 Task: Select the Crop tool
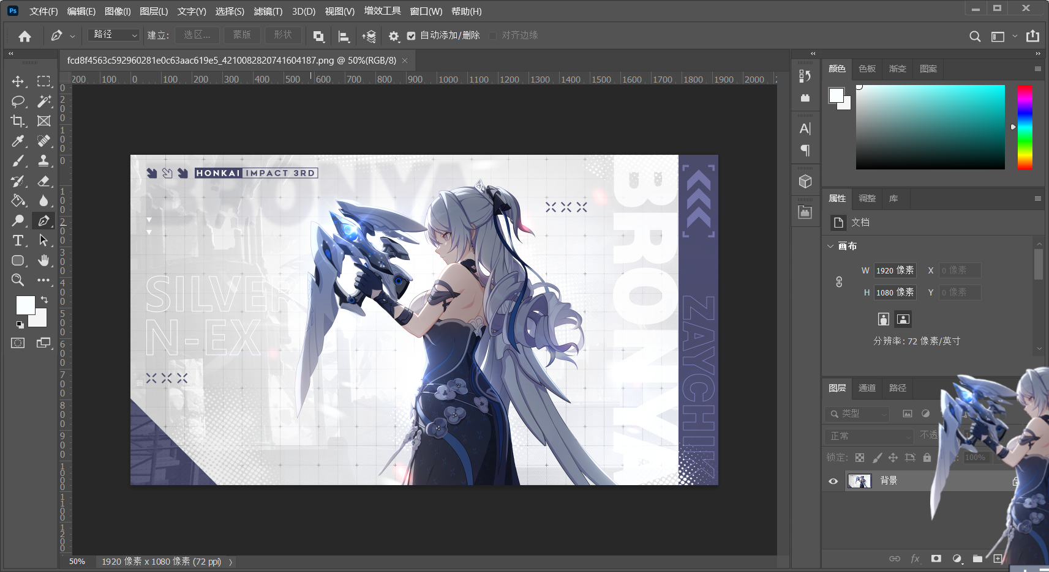(x=18, y=121)
